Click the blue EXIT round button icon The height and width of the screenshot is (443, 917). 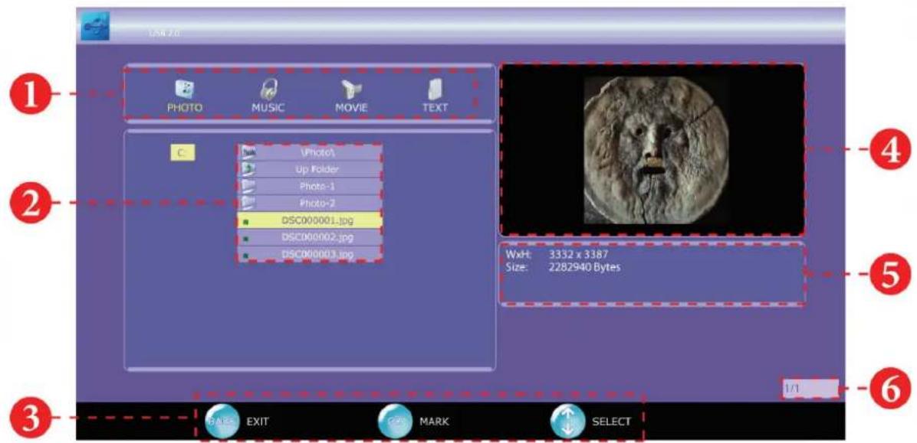tap(222, 422)
